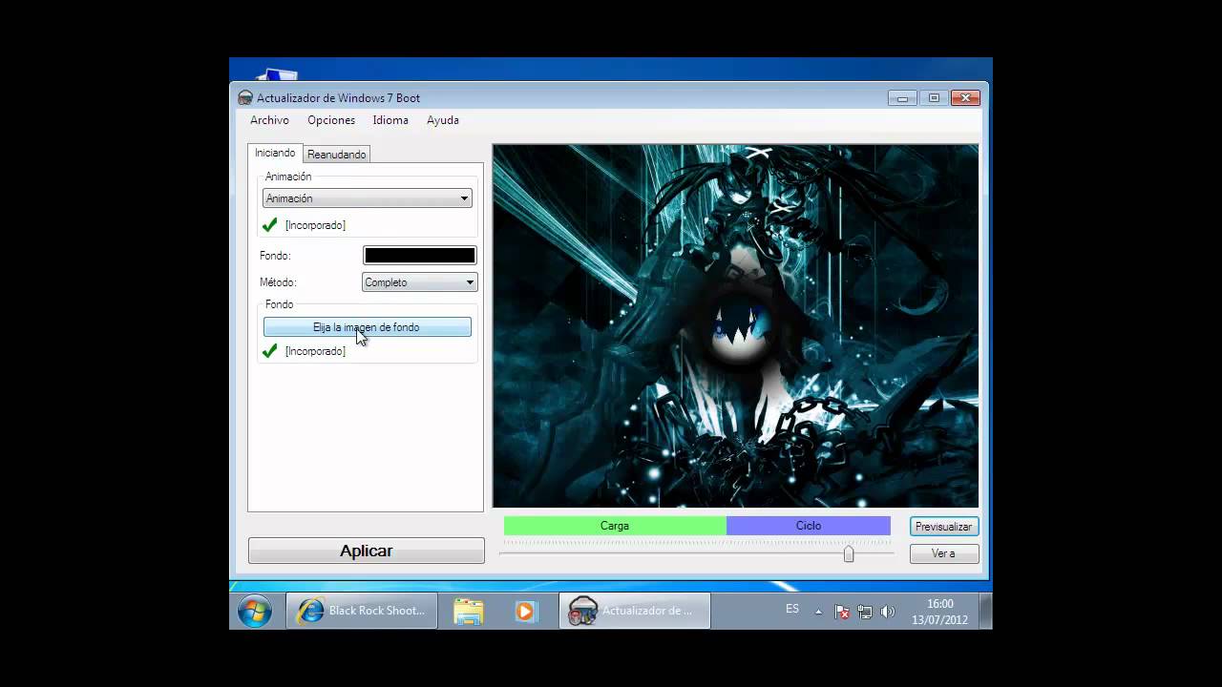This screenshot has height=687, width=1222.
Task: Click the Ver a button
Action: [x=943, y=553]
